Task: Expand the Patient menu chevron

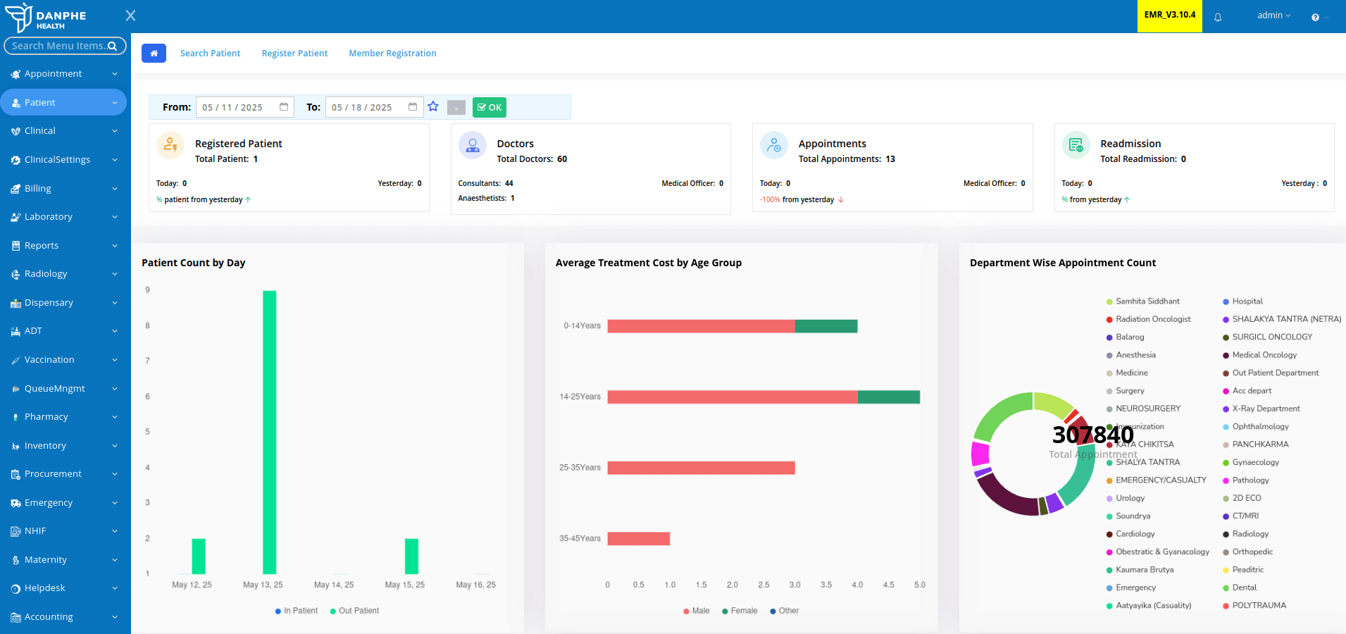Action: click(x=115, y=103)
